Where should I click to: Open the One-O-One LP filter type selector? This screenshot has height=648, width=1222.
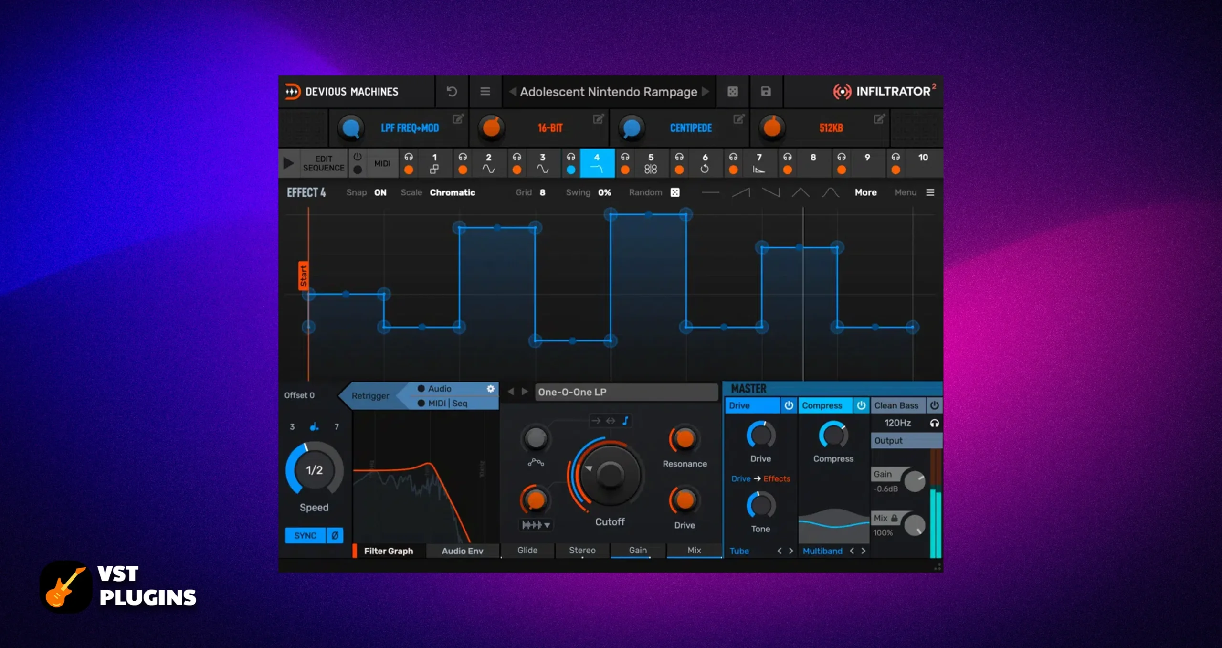point(626,392)
